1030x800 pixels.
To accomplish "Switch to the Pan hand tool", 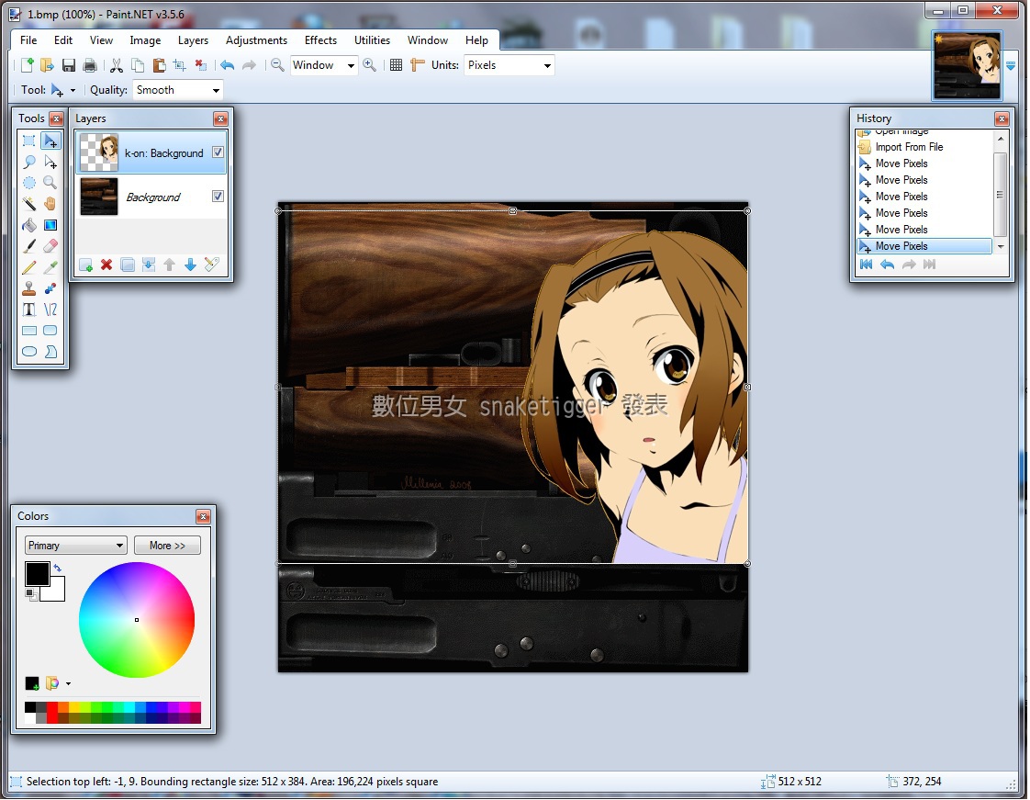I will point(50,204).
